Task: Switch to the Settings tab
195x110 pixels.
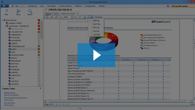Action: (48, 14)
